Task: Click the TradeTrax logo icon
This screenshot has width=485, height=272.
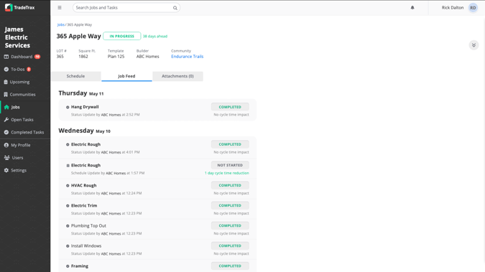Action: (x=9, y=7)
